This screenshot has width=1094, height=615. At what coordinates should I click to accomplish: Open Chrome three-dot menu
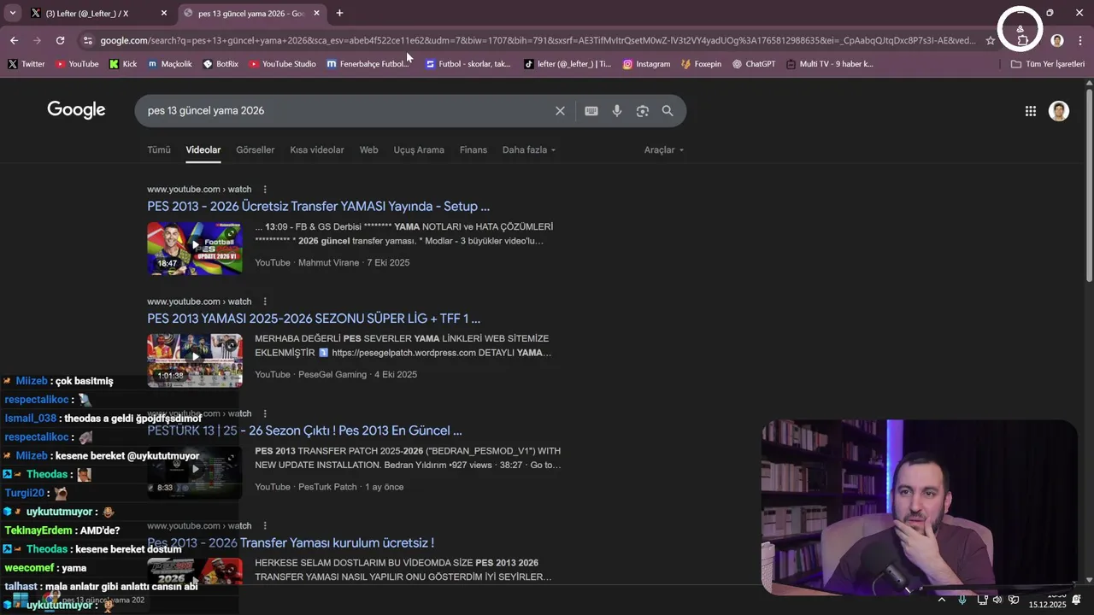1080,40
